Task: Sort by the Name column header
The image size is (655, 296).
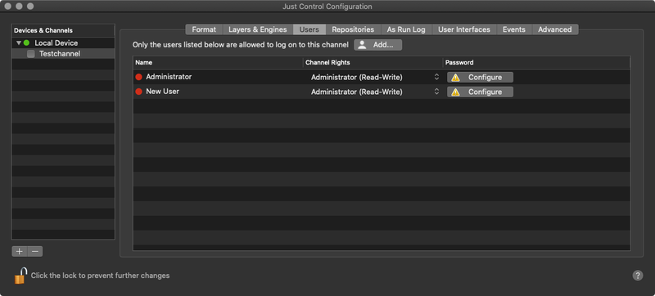Action: (218, 62)
